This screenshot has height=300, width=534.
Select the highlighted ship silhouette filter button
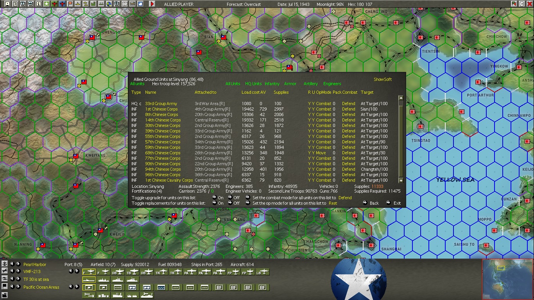89,280
